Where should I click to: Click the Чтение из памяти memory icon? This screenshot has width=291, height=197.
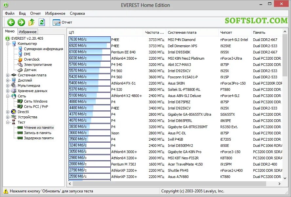(x=20, y=128)
